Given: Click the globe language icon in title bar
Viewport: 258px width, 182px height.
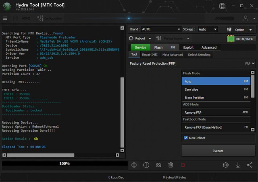Looking at the screenshot, I should (222, 6).
